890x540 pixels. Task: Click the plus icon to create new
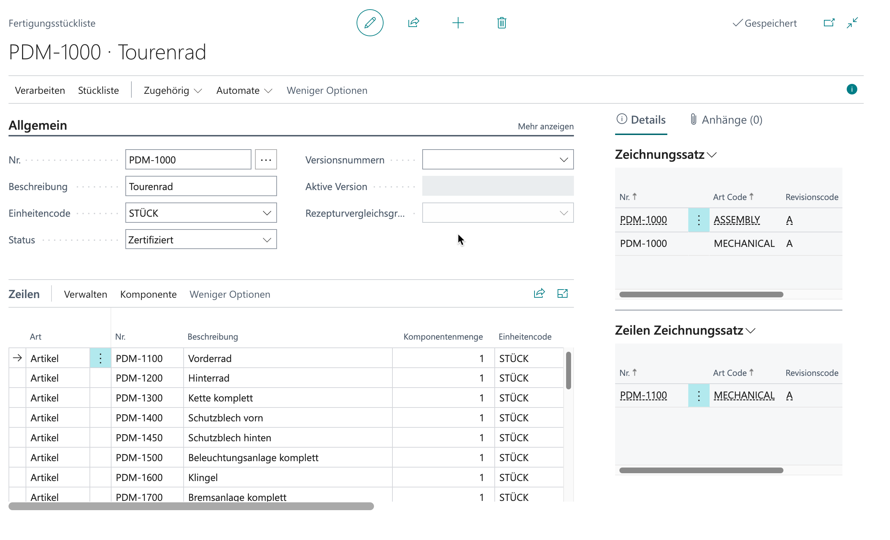point(458,23)
